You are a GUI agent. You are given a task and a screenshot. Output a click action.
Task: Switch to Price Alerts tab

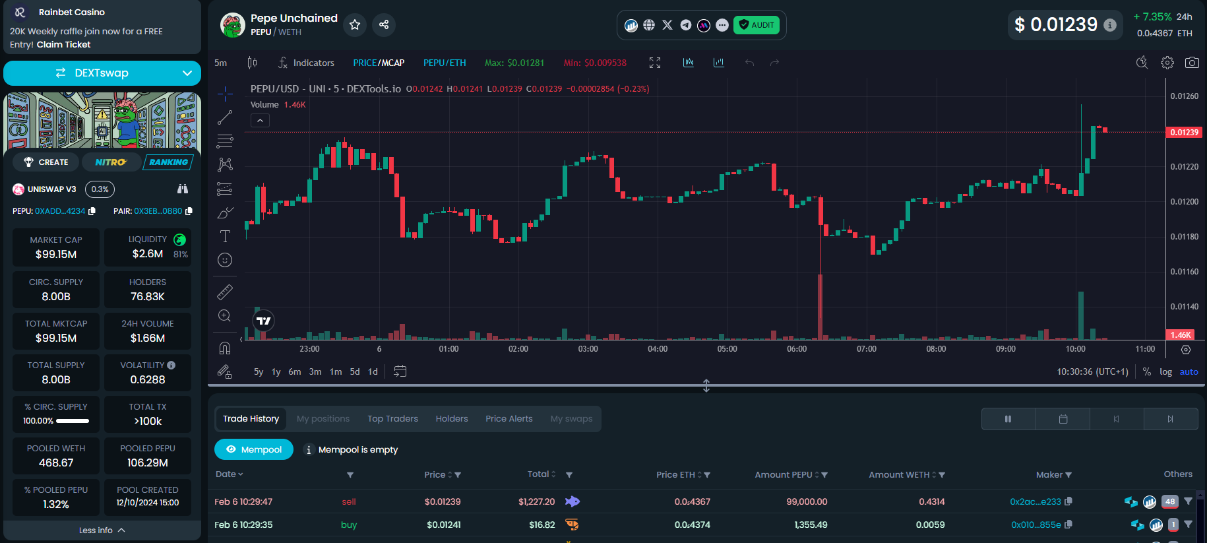click(509, 419)
